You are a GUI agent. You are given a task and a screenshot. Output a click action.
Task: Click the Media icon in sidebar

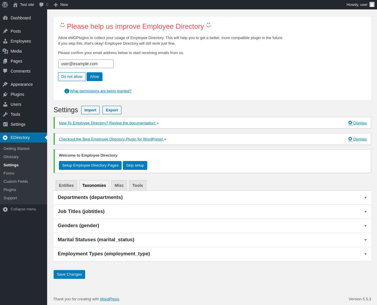point(5,51)
